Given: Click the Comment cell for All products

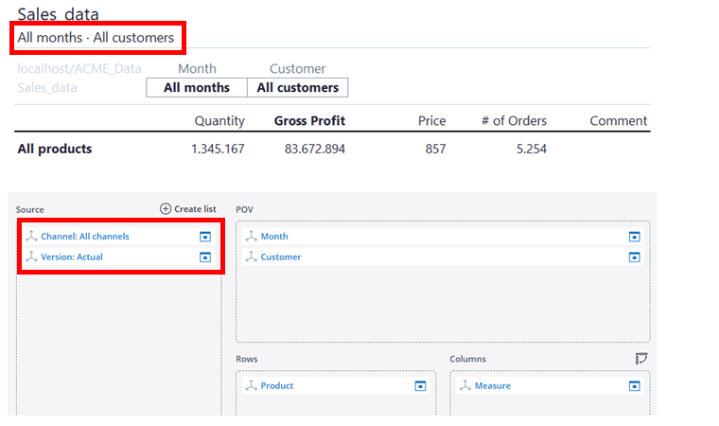Looking at the screenshot, I should click(618, 149).
